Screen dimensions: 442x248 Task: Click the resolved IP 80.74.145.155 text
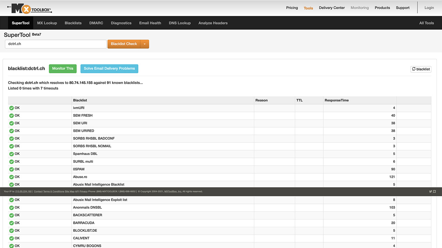click(x=81, y=83)
